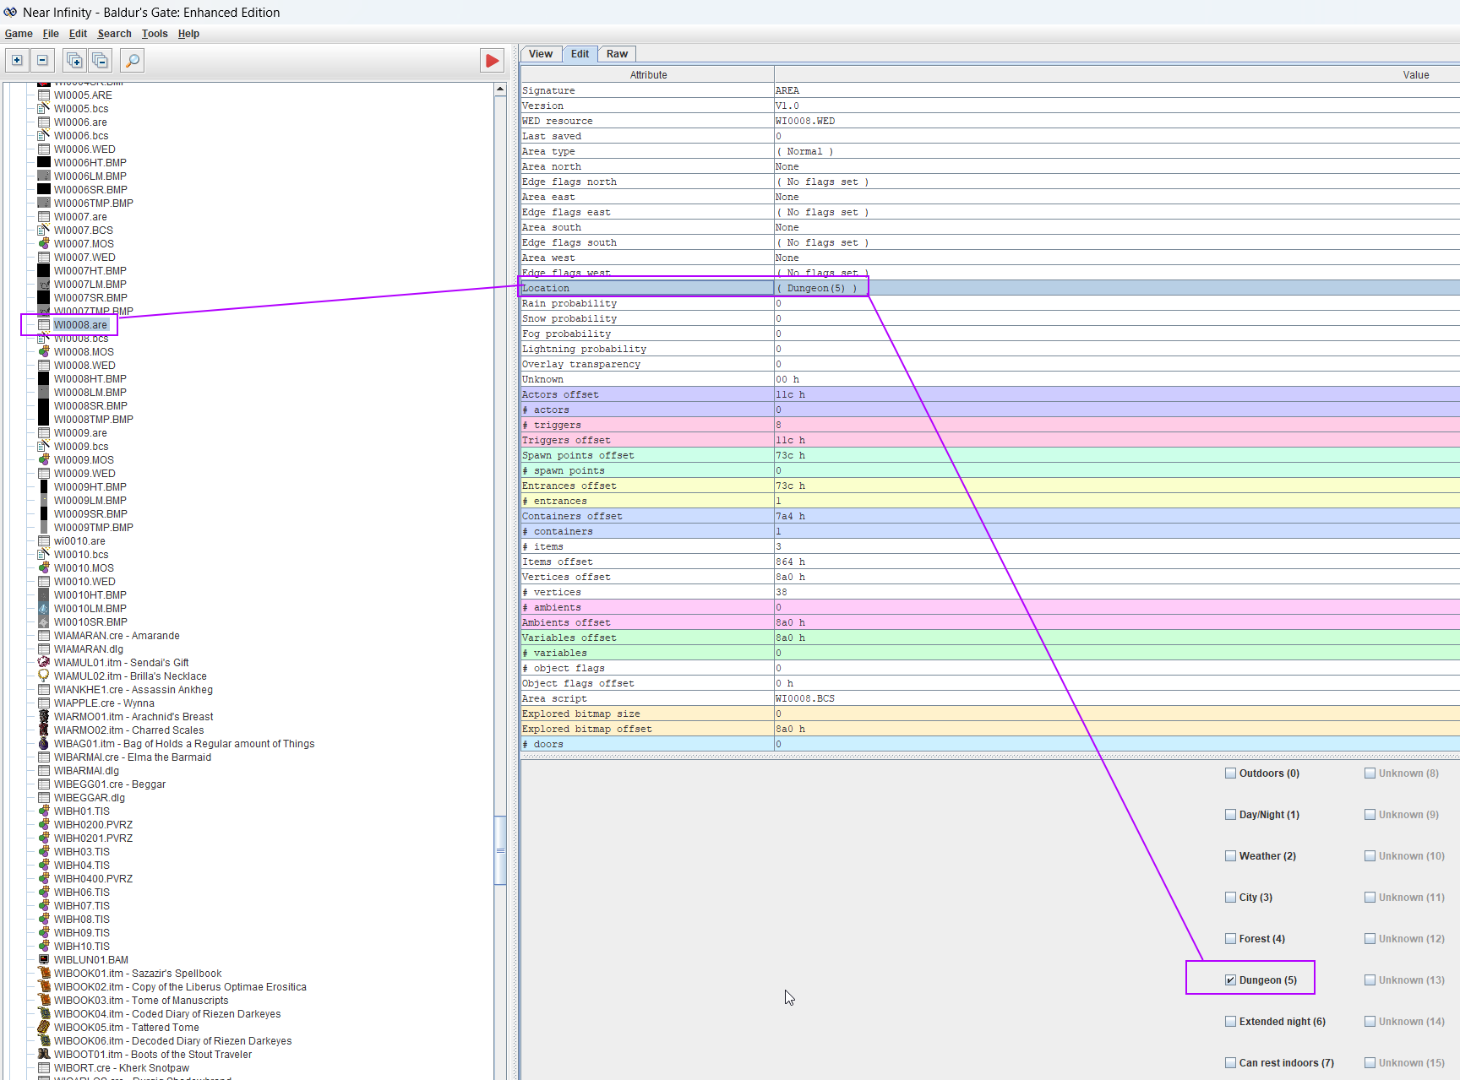Click the collapse selected node toolbar icon

[x=42, y=60]
